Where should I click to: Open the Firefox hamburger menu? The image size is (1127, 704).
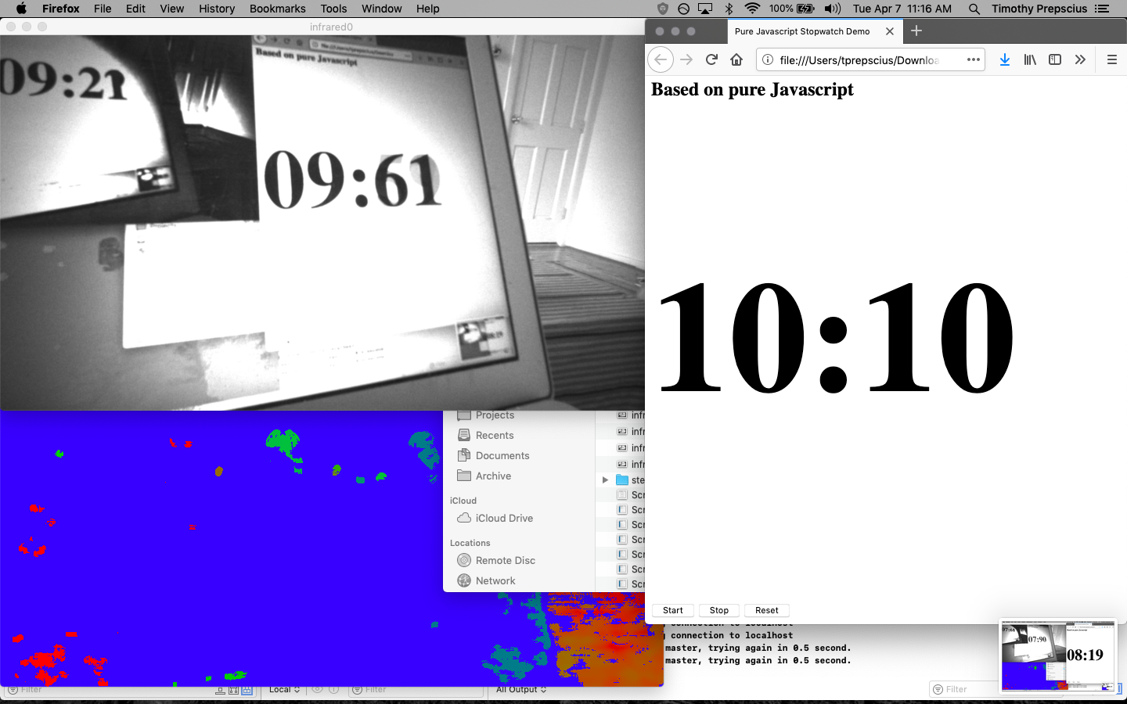[x=1111, y=59]
